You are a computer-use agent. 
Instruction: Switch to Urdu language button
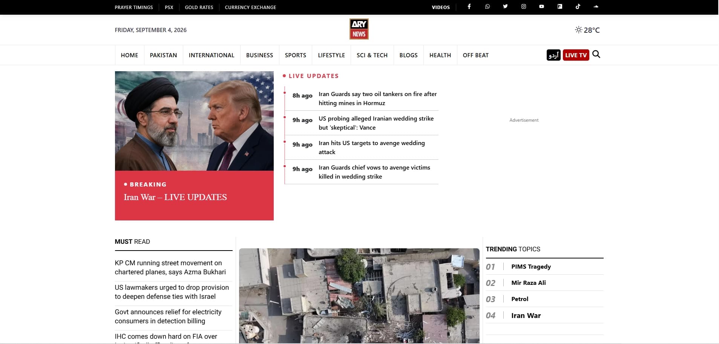pos(553,55)
